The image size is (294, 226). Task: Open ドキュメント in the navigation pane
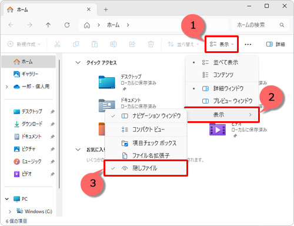coord(29,137)
